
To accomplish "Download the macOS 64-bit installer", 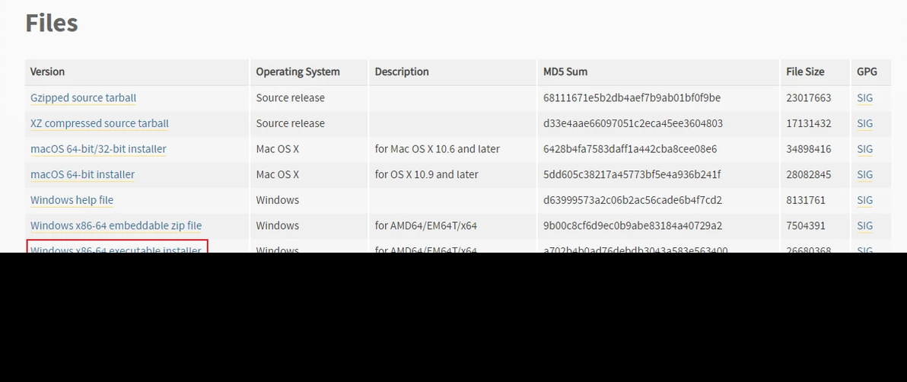I will click(x=82, y=174).
